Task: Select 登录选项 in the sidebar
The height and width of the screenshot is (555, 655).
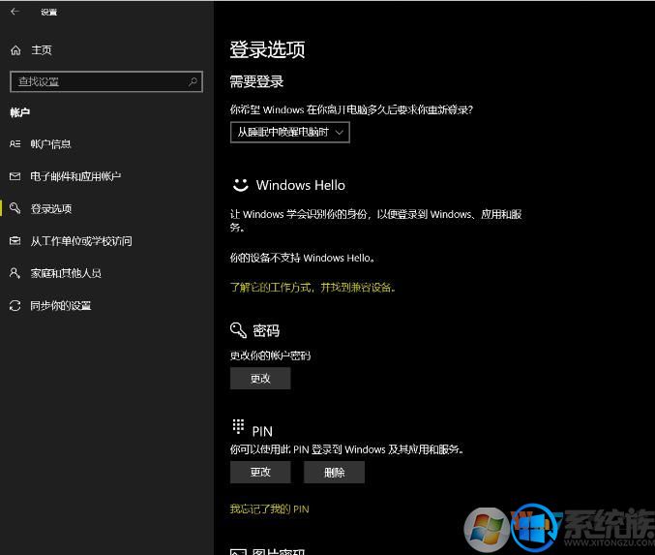Action: pos(51,208)
